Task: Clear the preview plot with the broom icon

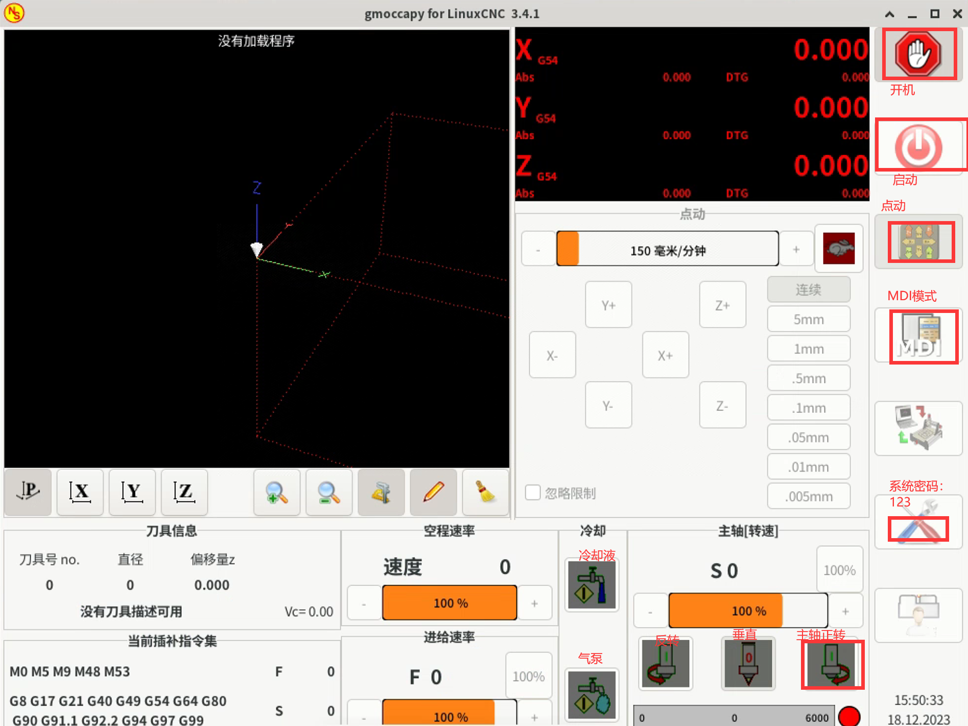Action: coord(485,492)
